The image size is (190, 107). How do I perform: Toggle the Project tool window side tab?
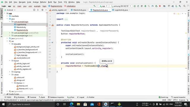point(1,14)
